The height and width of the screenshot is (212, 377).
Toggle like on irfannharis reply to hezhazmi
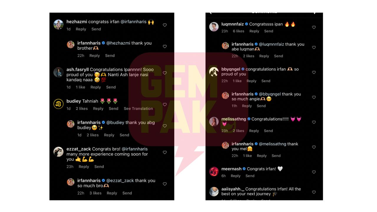click(x=165, y=46)
